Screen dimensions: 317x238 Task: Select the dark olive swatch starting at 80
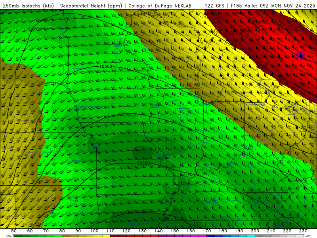click(66, 236)
